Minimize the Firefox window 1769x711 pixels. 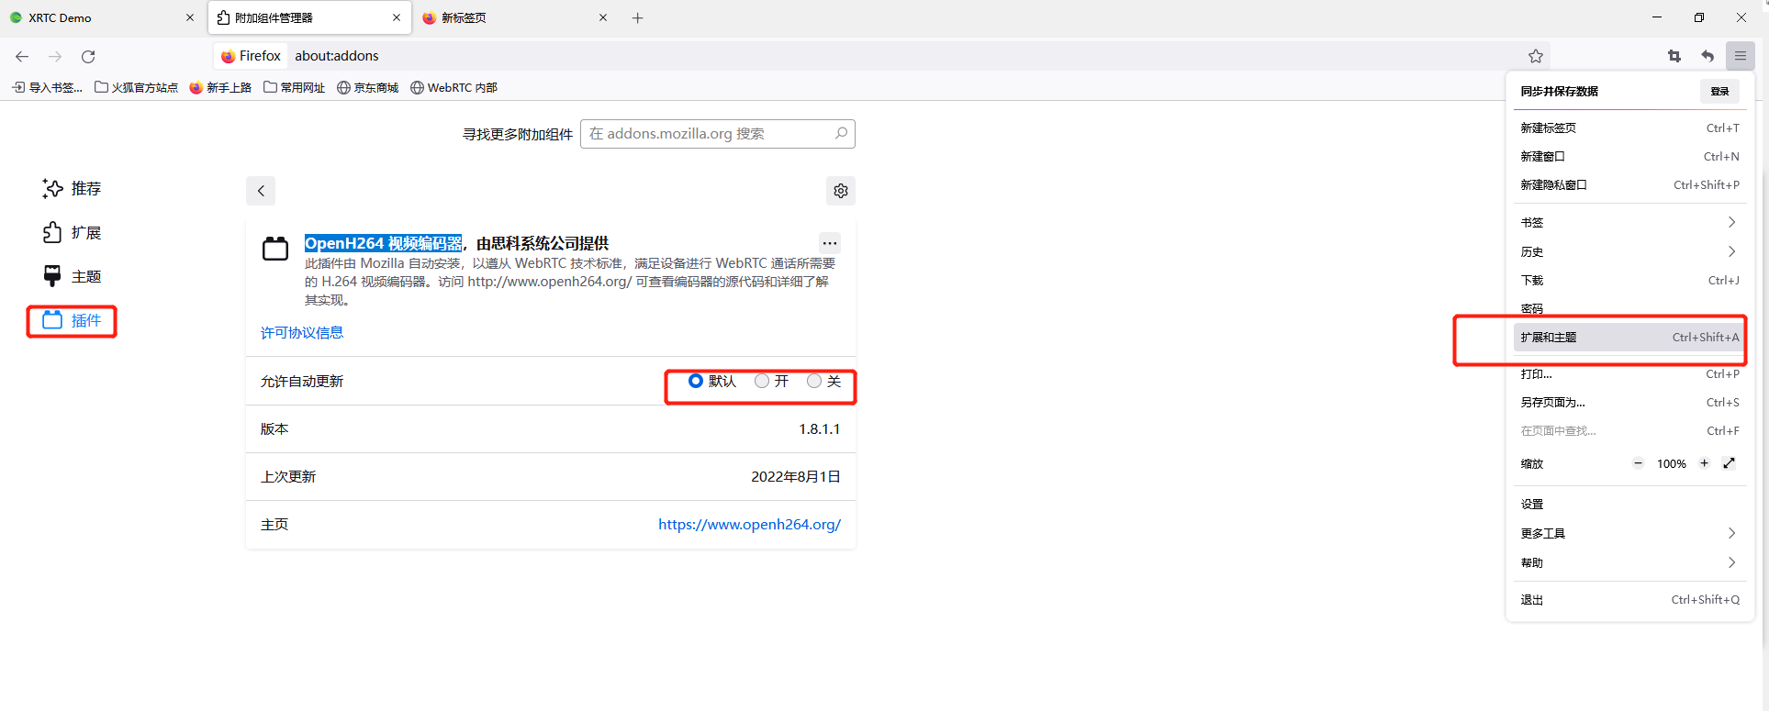pyautogui.click(x=1657, y=17)
